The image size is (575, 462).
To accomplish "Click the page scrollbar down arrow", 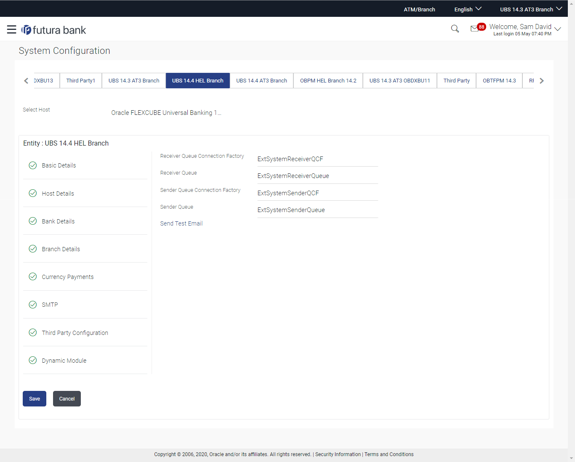I will pos(571,458).
